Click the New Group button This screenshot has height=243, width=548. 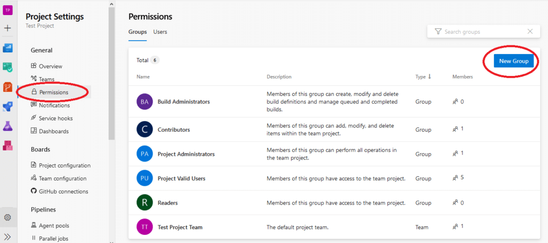point(514,61)
